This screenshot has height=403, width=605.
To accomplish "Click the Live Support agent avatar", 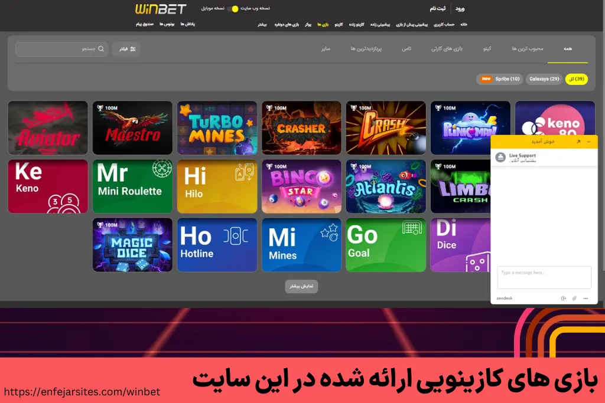I will (x=500, y=157).
